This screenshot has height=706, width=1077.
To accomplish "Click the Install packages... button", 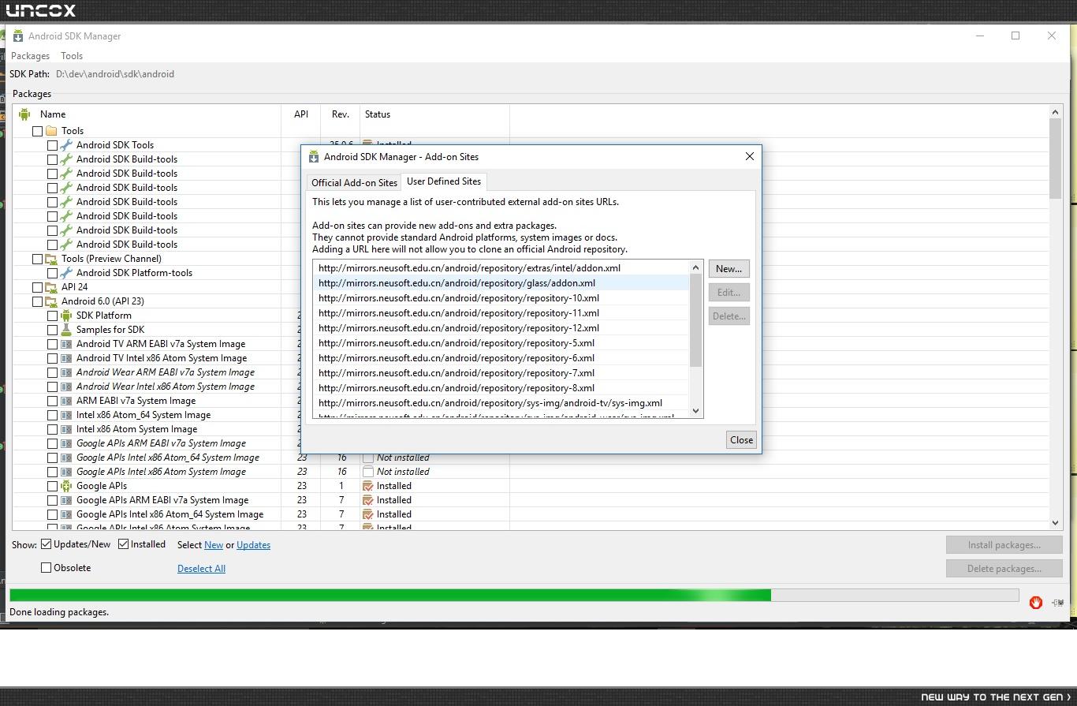I will 1004,545.
